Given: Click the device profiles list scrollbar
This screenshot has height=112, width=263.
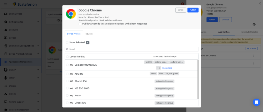Looking at the screenshot, I should [x=198, y=79].
